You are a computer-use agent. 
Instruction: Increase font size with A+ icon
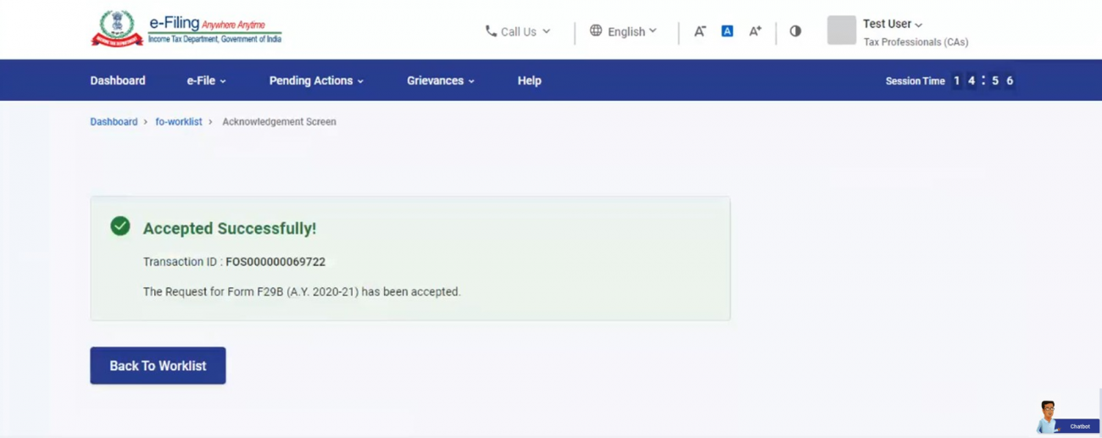coord(754,31)
